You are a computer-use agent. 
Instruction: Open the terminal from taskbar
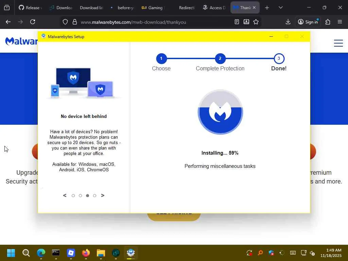coord(56,253)
